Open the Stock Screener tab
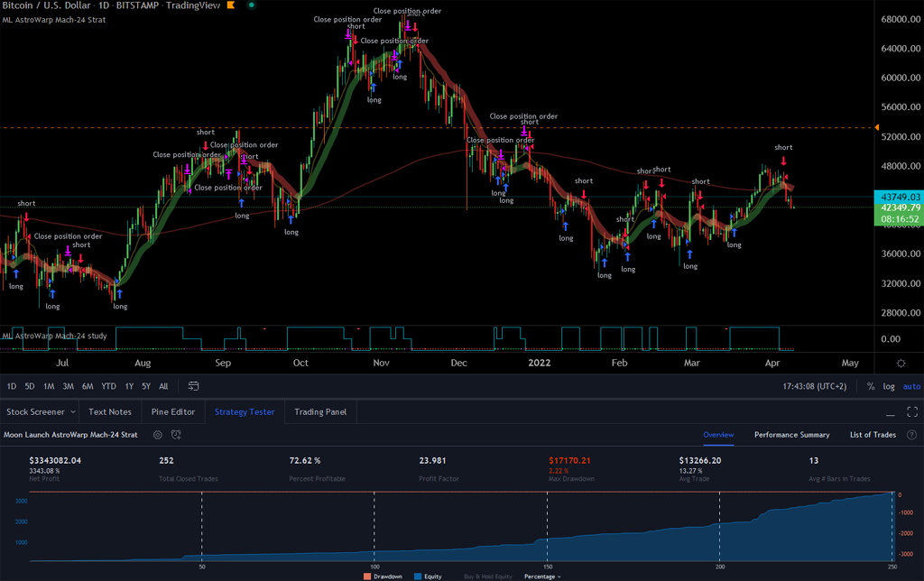The height and width of the screenshot is (581, 924). click(35, 412)
